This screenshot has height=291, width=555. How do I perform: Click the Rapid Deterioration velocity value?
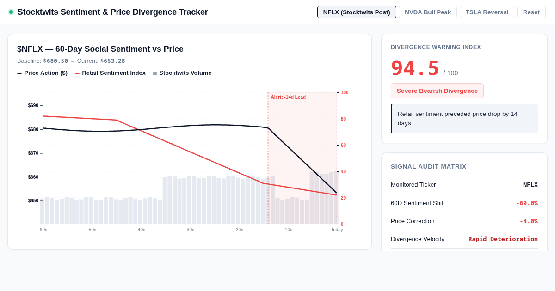point(503,239)
